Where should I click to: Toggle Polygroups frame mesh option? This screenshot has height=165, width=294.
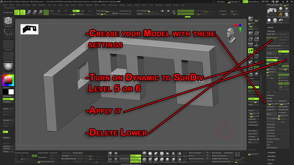pos(136,159)
